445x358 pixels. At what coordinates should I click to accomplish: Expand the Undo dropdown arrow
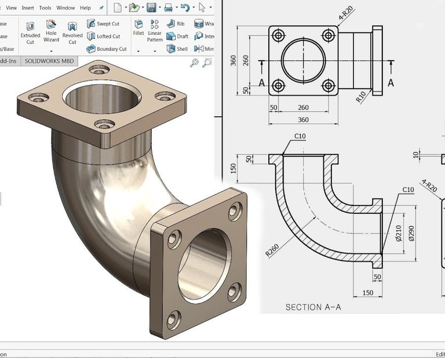click(194, 8)
